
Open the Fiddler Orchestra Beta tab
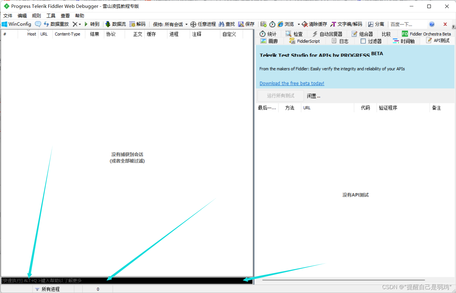tap(426, 34)
